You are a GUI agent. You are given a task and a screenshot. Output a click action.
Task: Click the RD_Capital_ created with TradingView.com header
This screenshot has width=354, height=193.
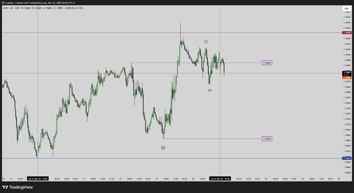[x=38, y=3]
